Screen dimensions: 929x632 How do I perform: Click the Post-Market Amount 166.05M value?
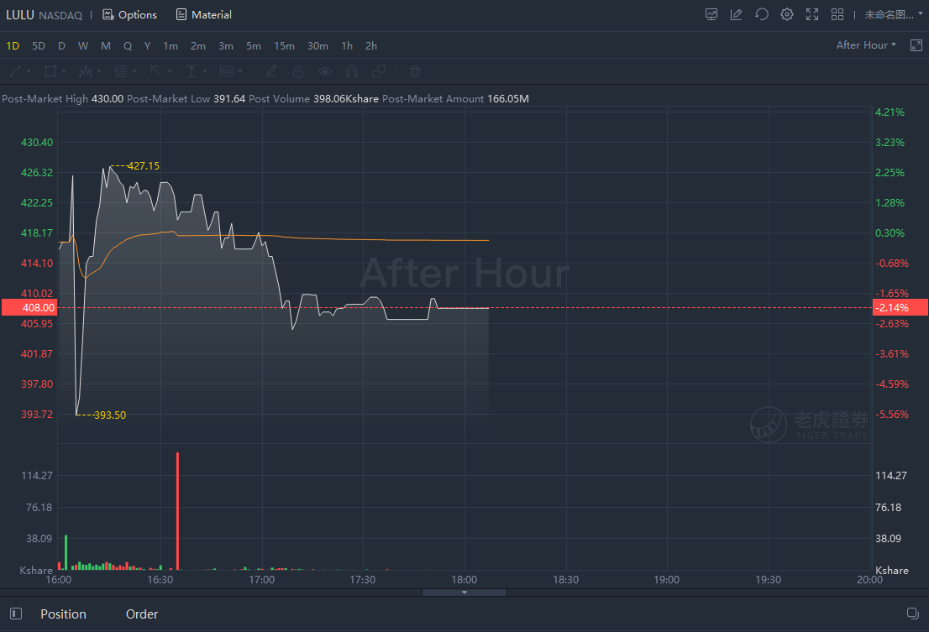pyautogui.click(x=507, y=99)
